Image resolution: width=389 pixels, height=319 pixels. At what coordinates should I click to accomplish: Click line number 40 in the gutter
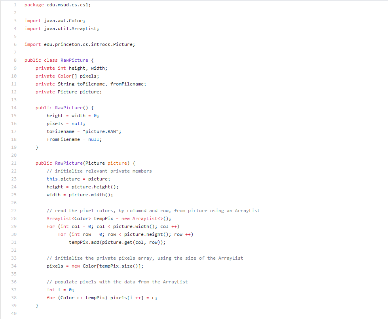point(13,313)
